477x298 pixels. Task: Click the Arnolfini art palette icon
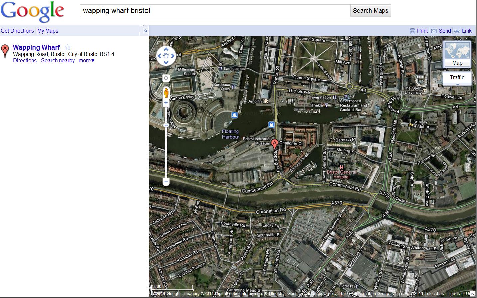[266, 101]
